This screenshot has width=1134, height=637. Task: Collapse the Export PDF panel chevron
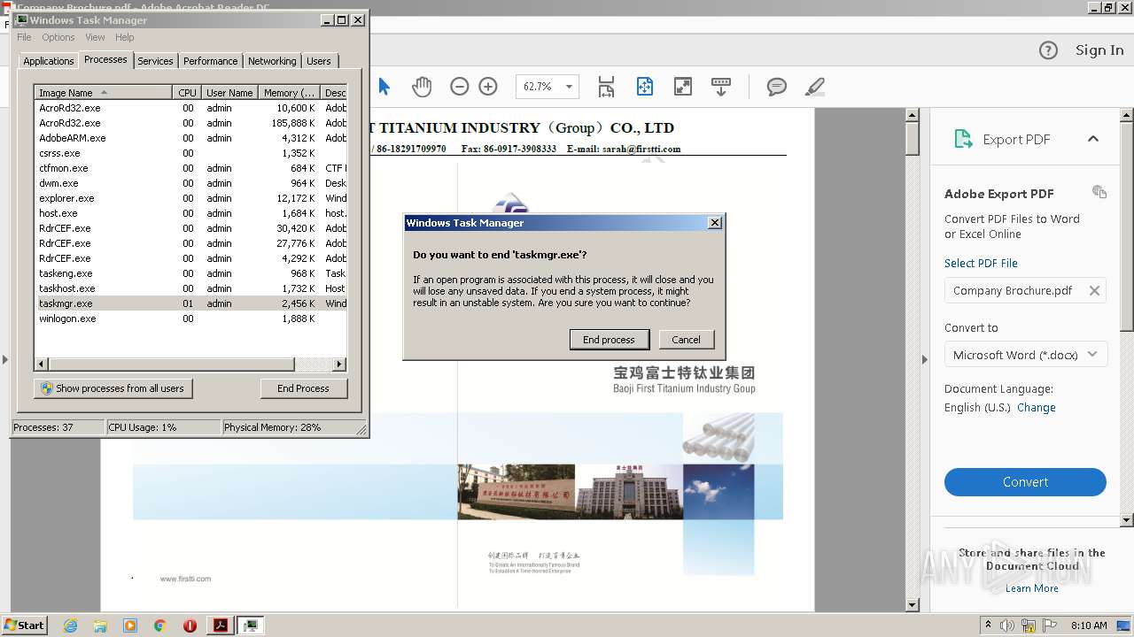1093,139
